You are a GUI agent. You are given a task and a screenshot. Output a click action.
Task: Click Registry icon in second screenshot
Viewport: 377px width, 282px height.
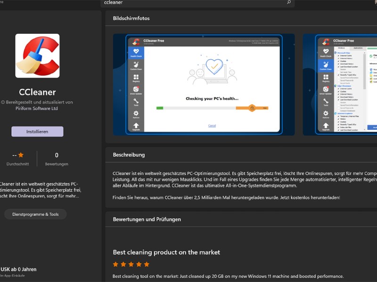point(326,78)
